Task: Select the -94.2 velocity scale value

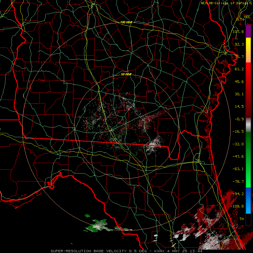Action: click(x=238, y=194)
